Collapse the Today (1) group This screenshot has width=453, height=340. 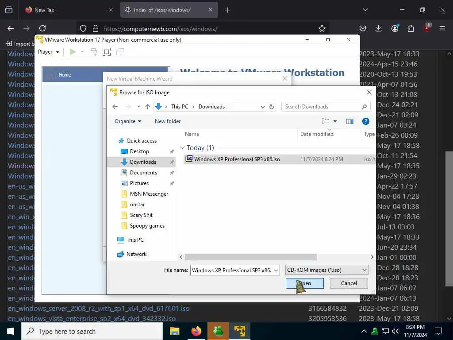click(182, 148)
